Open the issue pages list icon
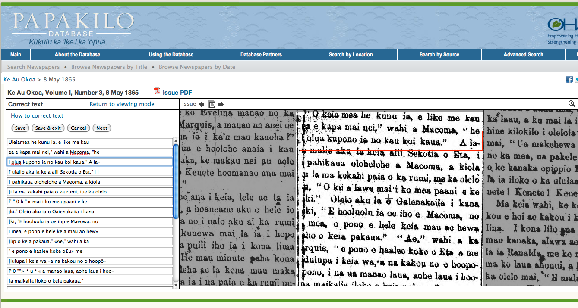 click(212, 104)
